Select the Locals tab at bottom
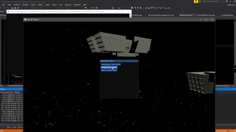Viewport: 236px width, 132px height. pos(14,127)
